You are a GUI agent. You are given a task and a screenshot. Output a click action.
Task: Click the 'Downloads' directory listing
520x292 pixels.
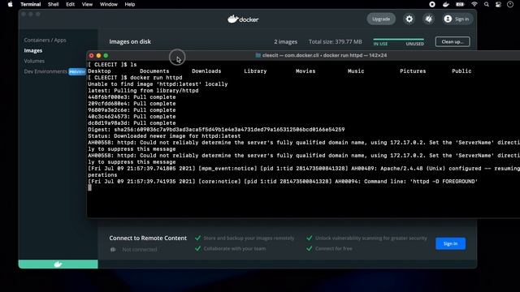(206, 71)
